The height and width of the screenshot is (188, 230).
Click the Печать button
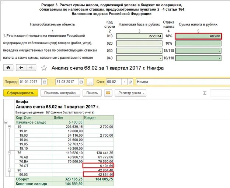[92, 93]
